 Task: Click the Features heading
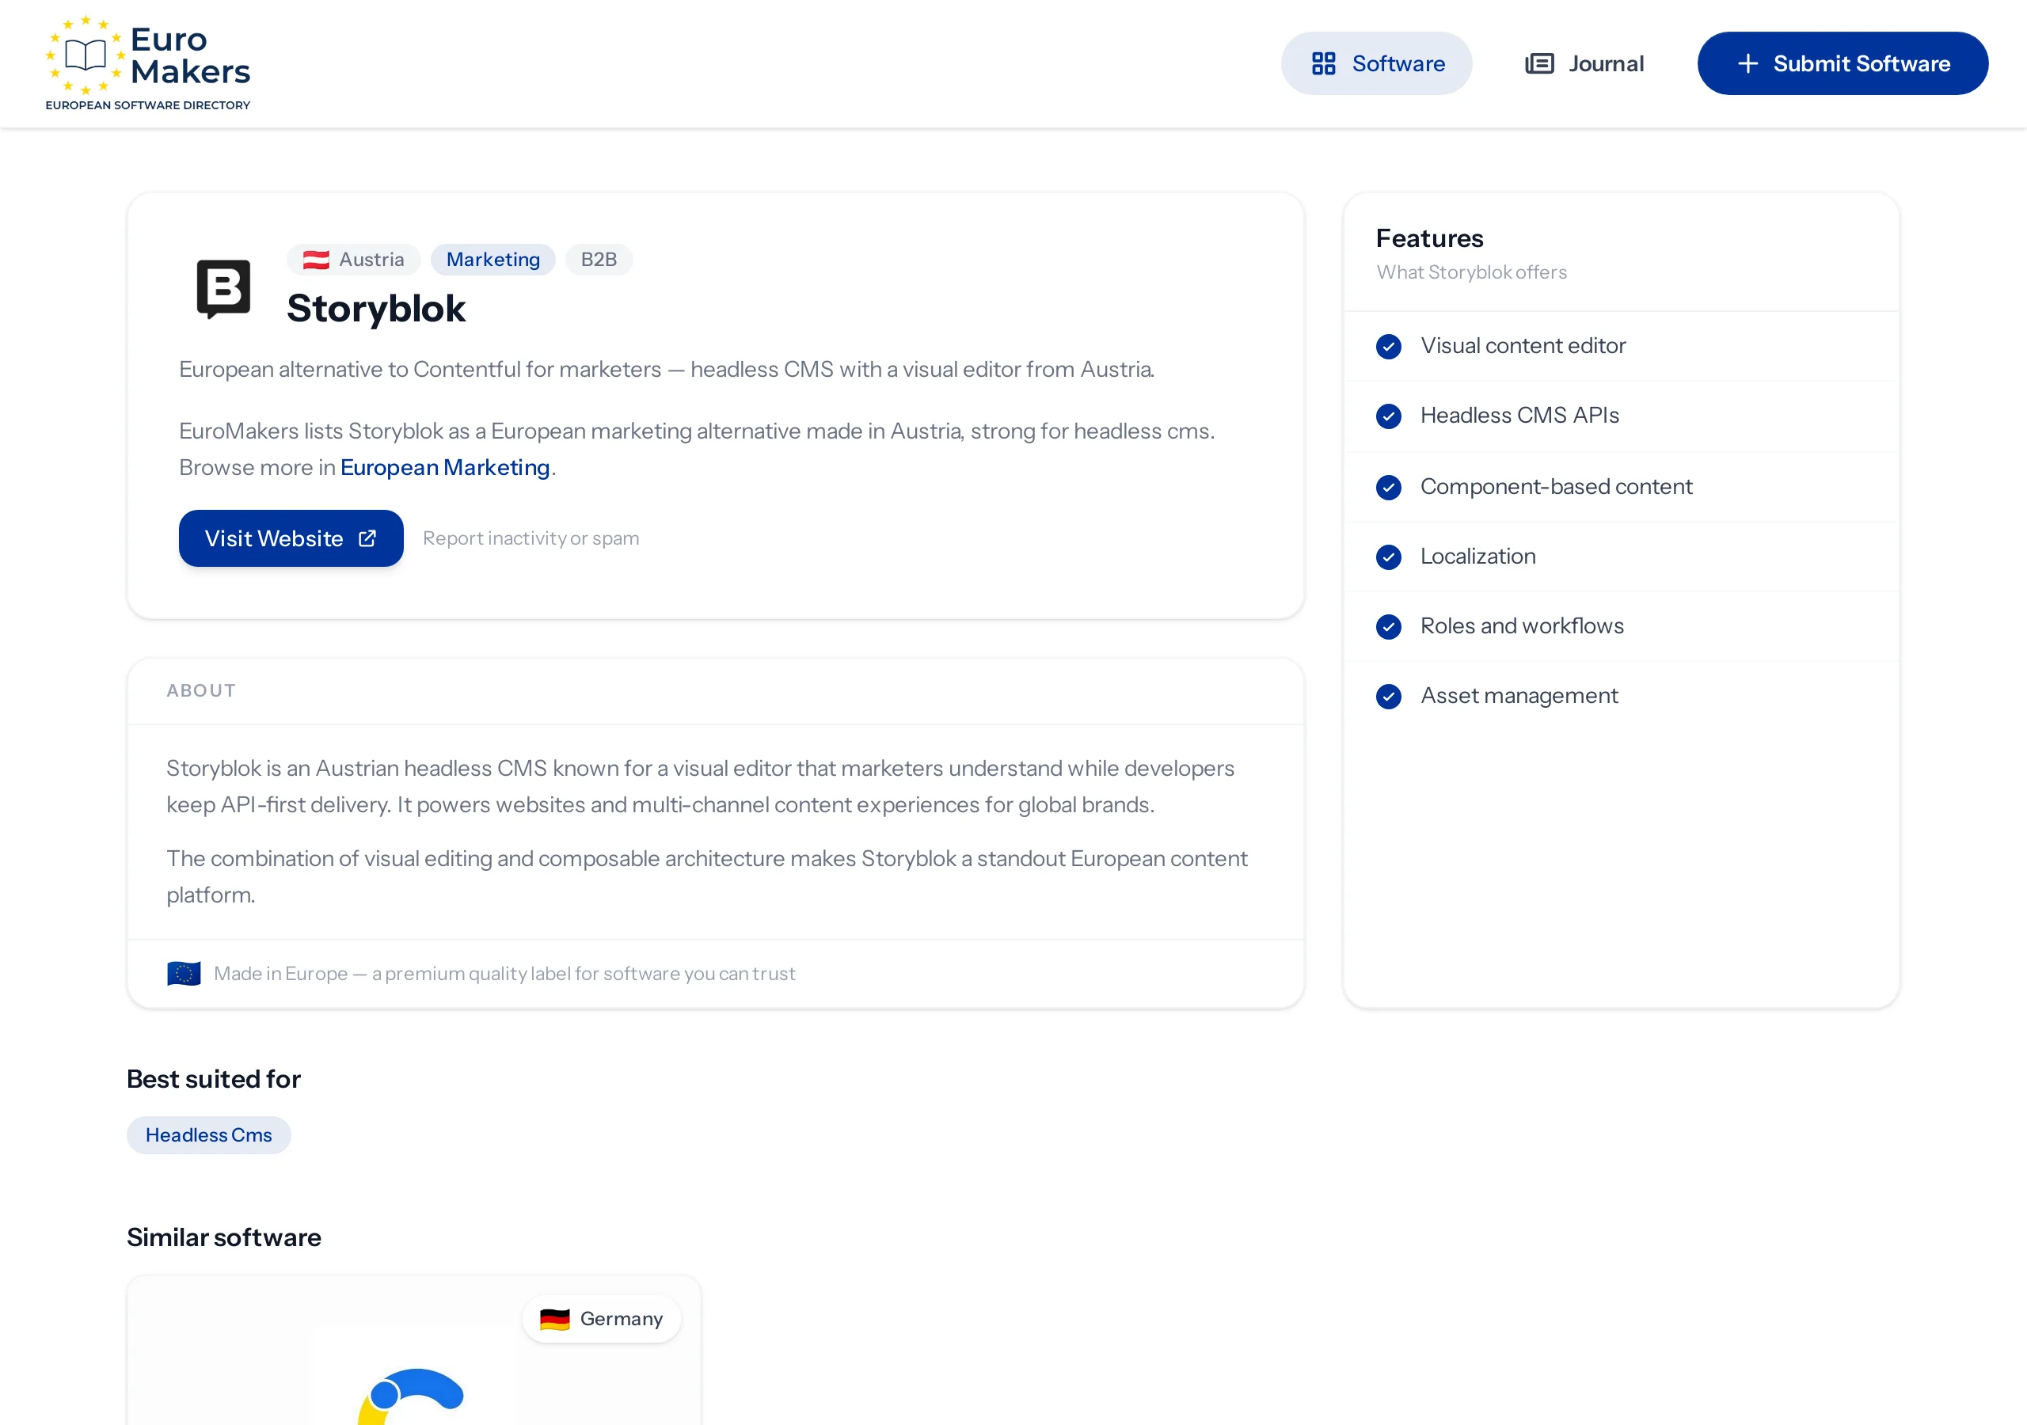[x=1429, y=238]
